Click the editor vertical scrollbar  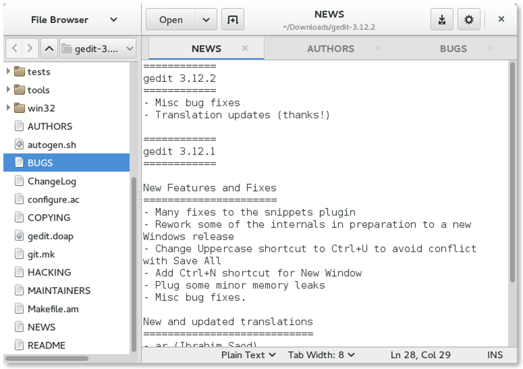tap(512, 172)
